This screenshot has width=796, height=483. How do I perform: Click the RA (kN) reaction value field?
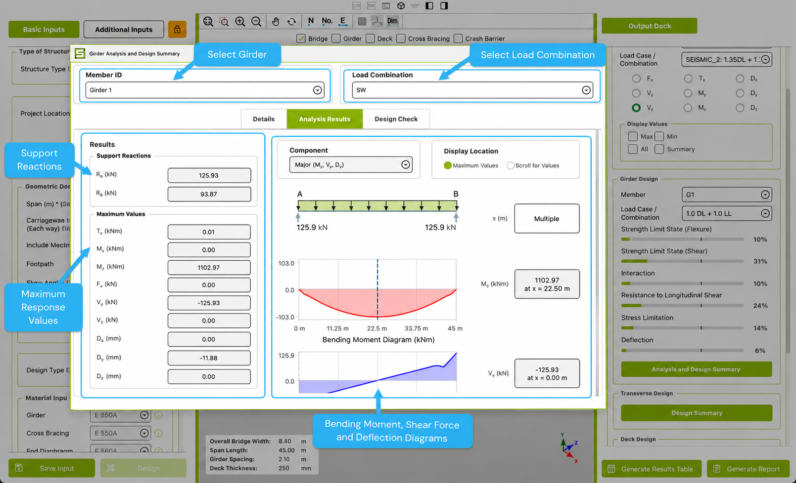[x=209, y=175]
